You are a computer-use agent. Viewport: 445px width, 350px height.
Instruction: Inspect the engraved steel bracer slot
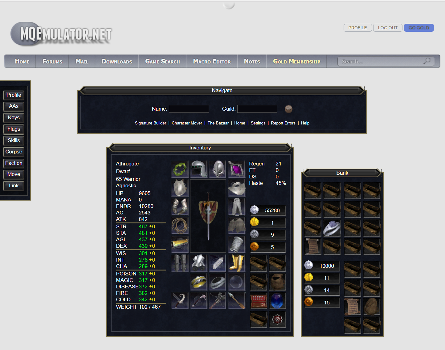tap(237, 244)
